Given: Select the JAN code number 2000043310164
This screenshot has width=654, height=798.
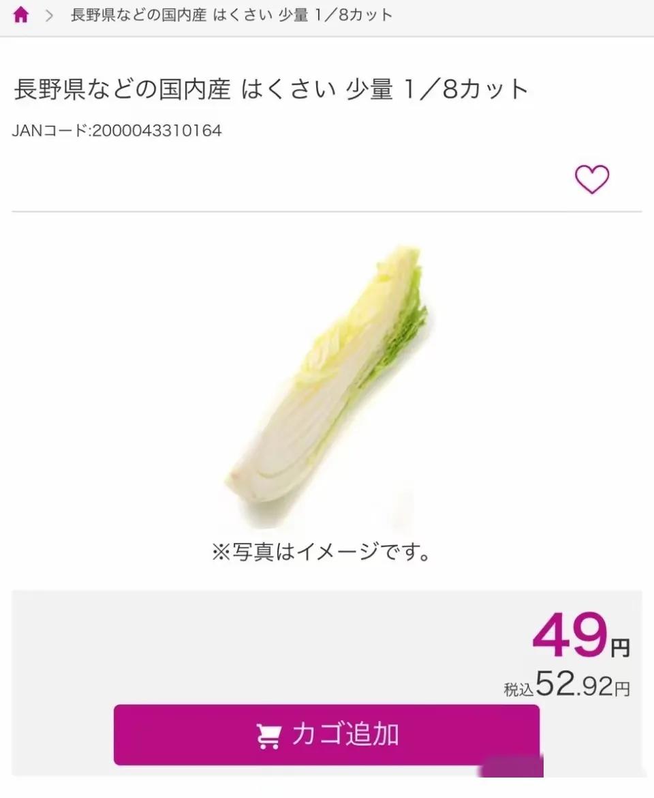Looking at the screenshot, I should pyautogui.click(x=157, y=131).
